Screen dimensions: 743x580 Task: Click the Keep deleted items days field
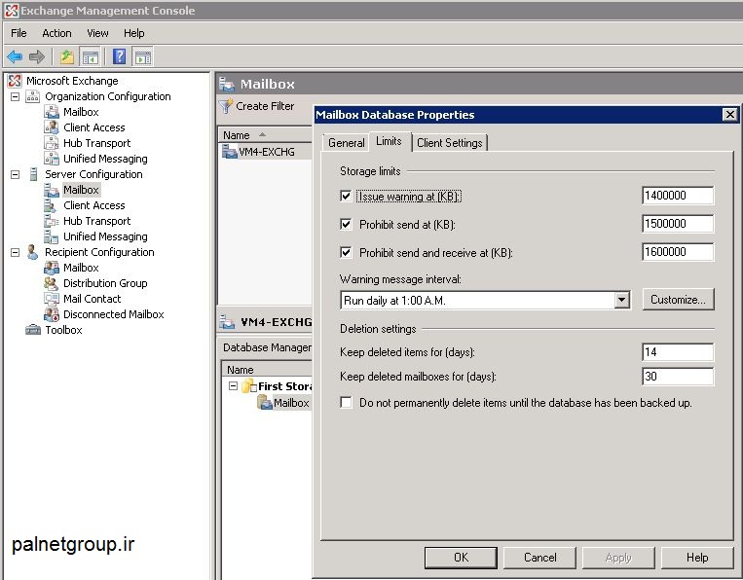(x=678, y=351)
